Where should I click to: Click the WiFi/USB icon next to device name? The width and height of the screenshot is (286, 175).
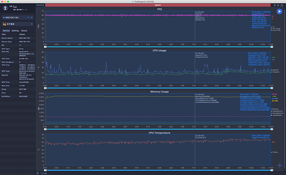click(x=29, y=18)
